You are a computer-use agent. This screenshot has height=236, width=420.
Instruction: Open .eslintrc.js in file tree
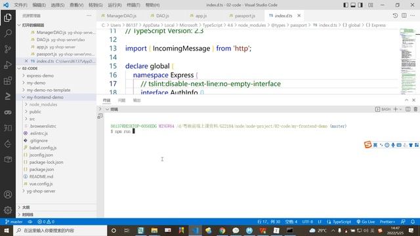39,133
